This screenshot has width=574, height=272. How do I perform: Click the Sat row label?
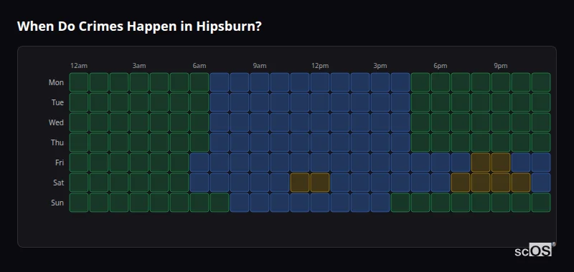[x=58, y=183]
